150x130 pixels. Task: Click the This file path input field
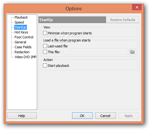click(x=95, y=52)
